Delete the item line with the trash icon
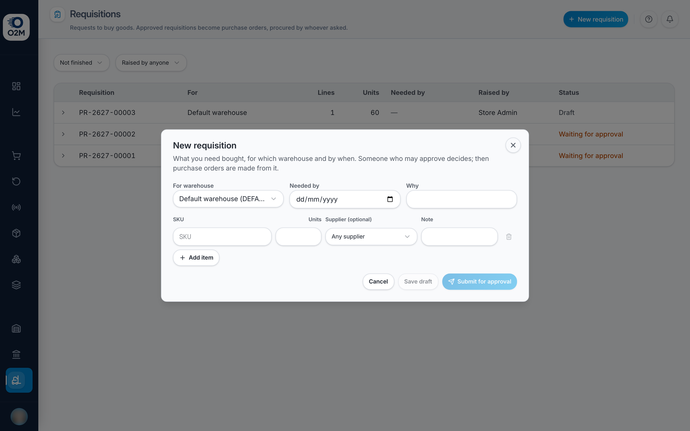690x431 pixels. (509, 237)
